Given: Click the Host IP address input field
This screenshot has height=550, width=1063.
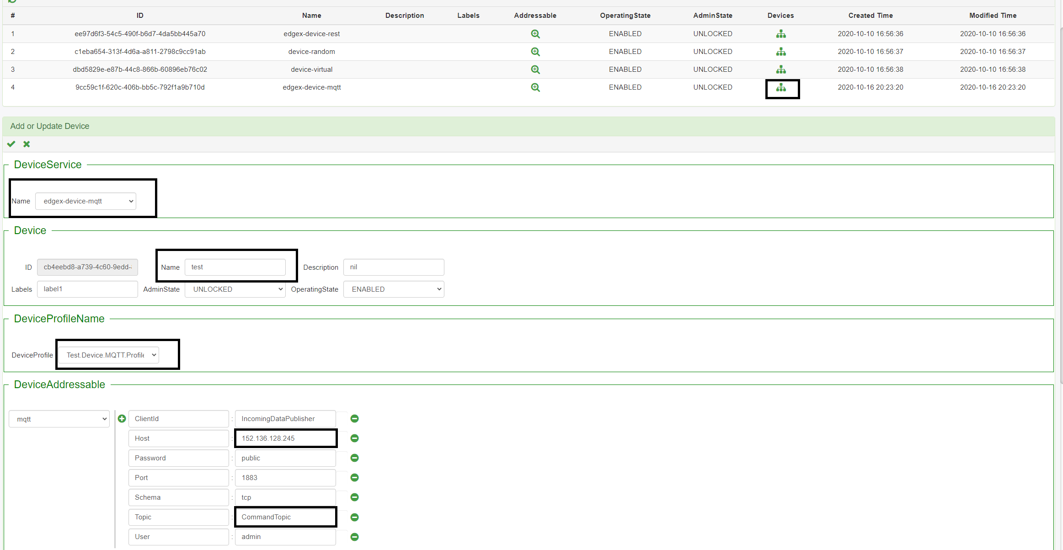Looking at the screenshot, I should (x=284, y=438).
